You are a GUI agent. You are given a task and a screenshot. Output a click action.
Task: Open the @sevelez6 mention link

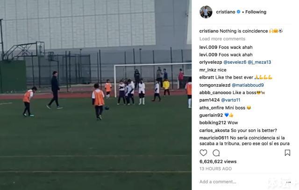(x=235, y=62)
